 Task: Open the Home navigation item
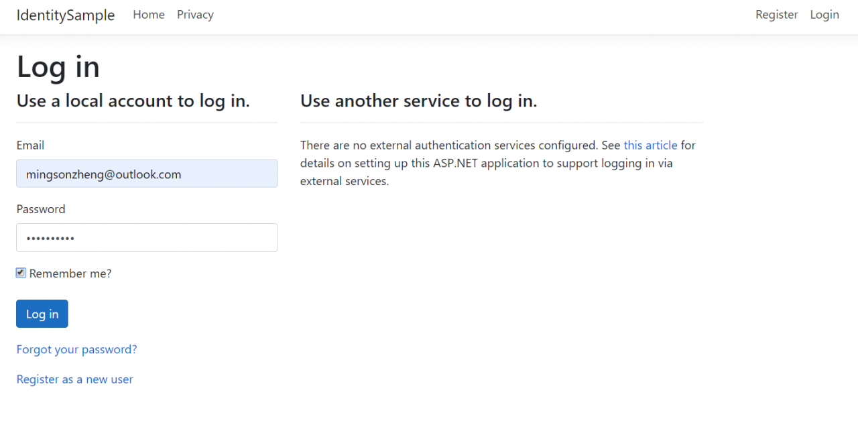tap(149, 15)
